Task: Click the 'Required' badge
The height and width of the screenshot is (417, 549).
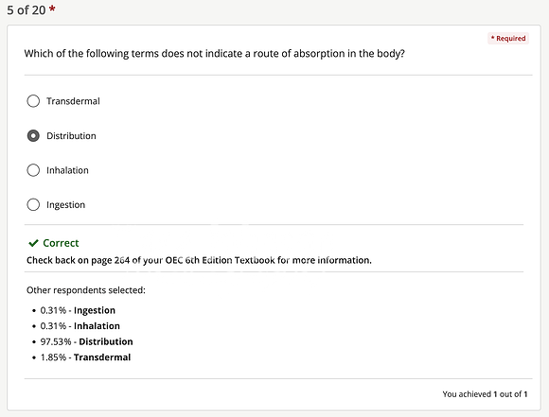Action: click(x=508, y=39)
